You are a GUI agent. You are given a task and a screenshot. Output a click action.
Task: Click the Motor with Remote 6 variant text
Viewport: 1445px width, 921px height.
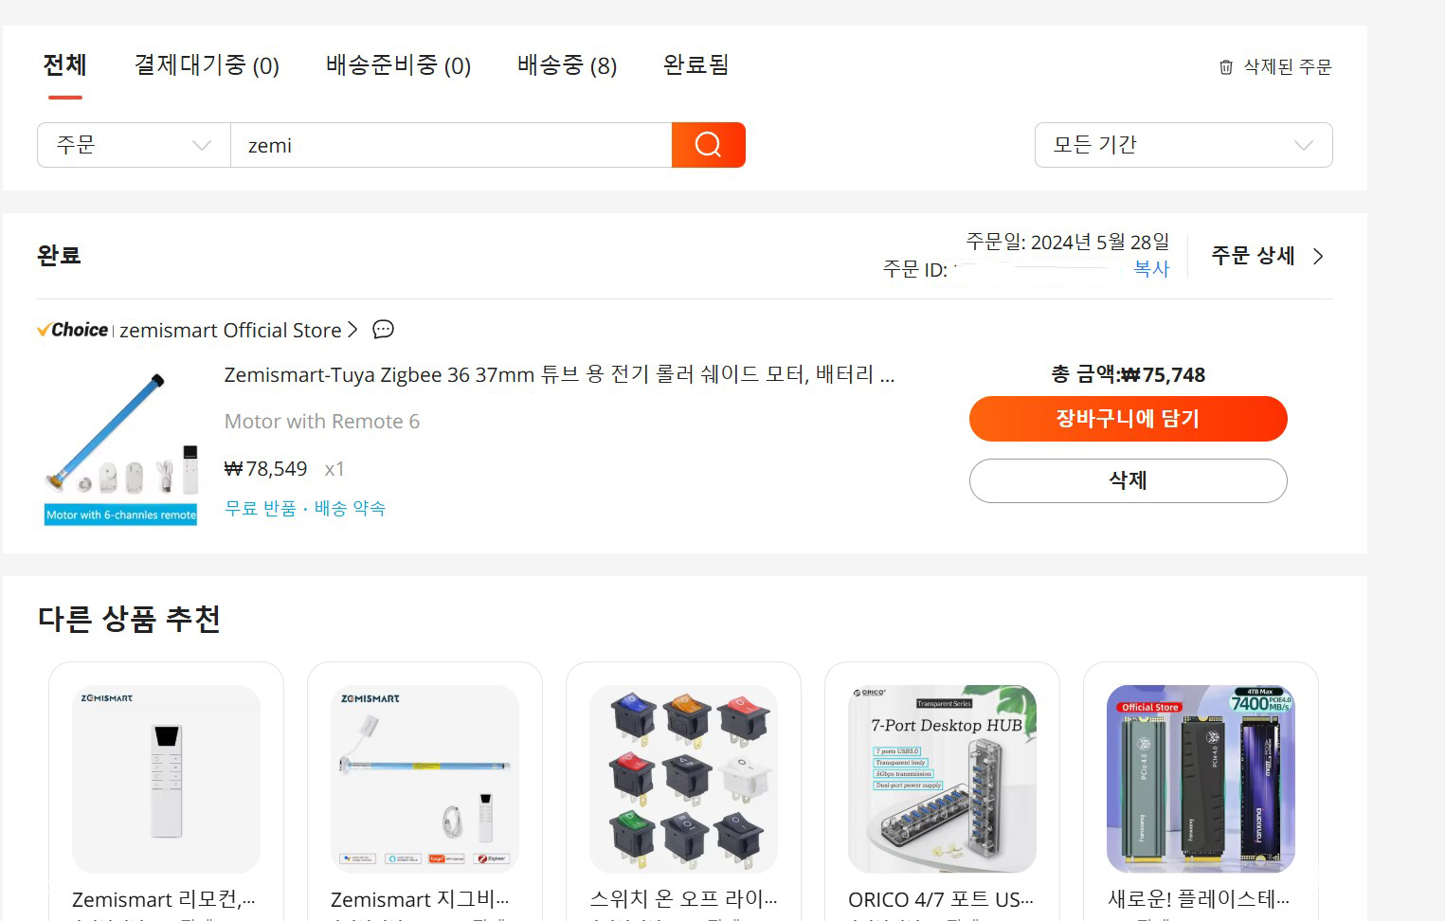[322, 422]
